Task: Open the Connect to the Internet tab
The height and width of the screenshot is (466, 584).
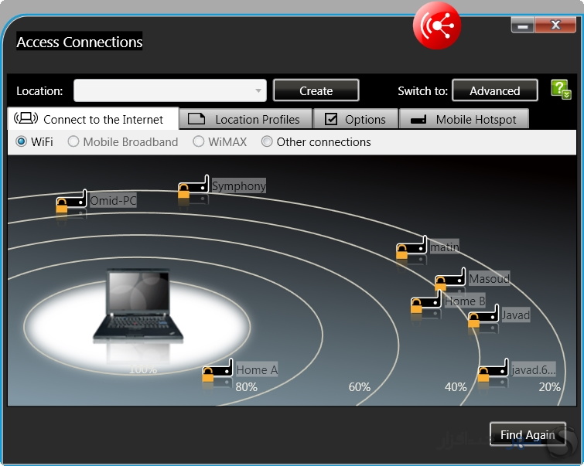Action: click(93, 119)
